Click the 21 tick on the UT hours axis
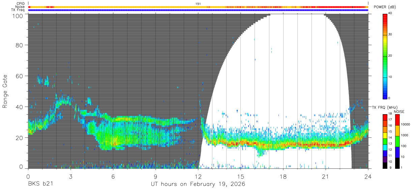Screen dimensions: 414x191 tap(326, 176)
